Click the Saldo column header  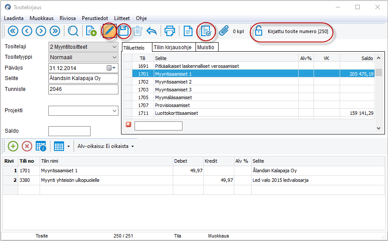[x=357, y=58]
